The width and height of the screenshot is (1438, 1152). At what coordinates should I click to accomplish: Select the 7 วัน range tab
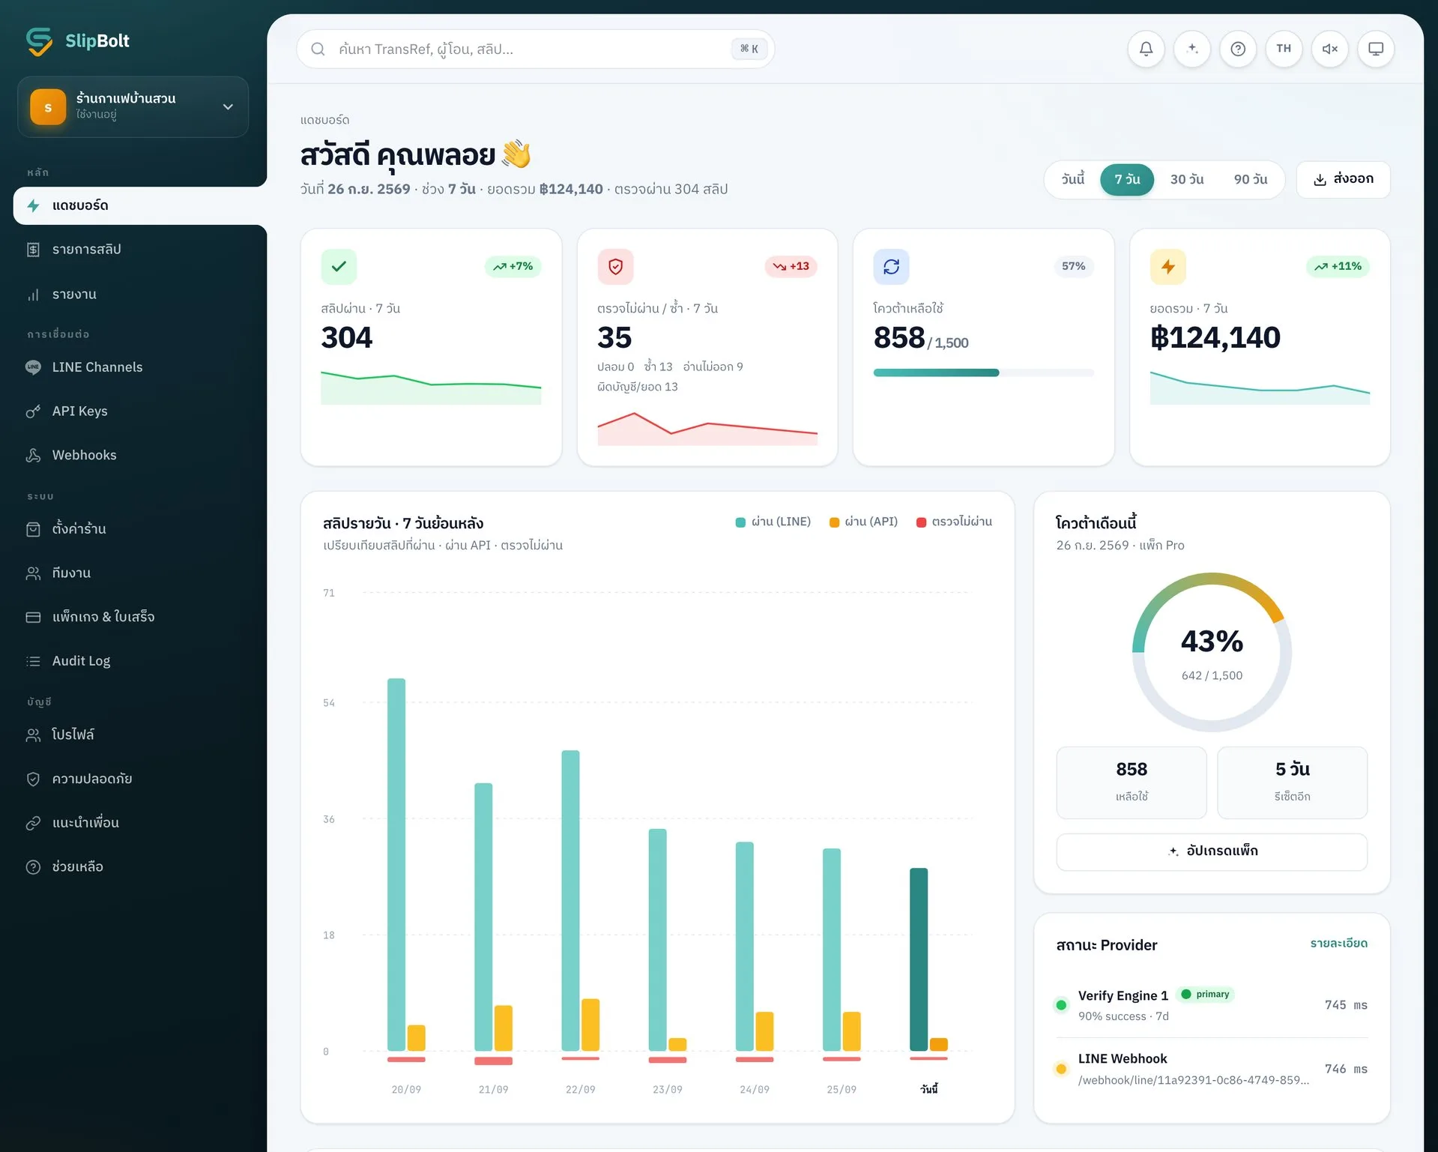[1127, 180]
